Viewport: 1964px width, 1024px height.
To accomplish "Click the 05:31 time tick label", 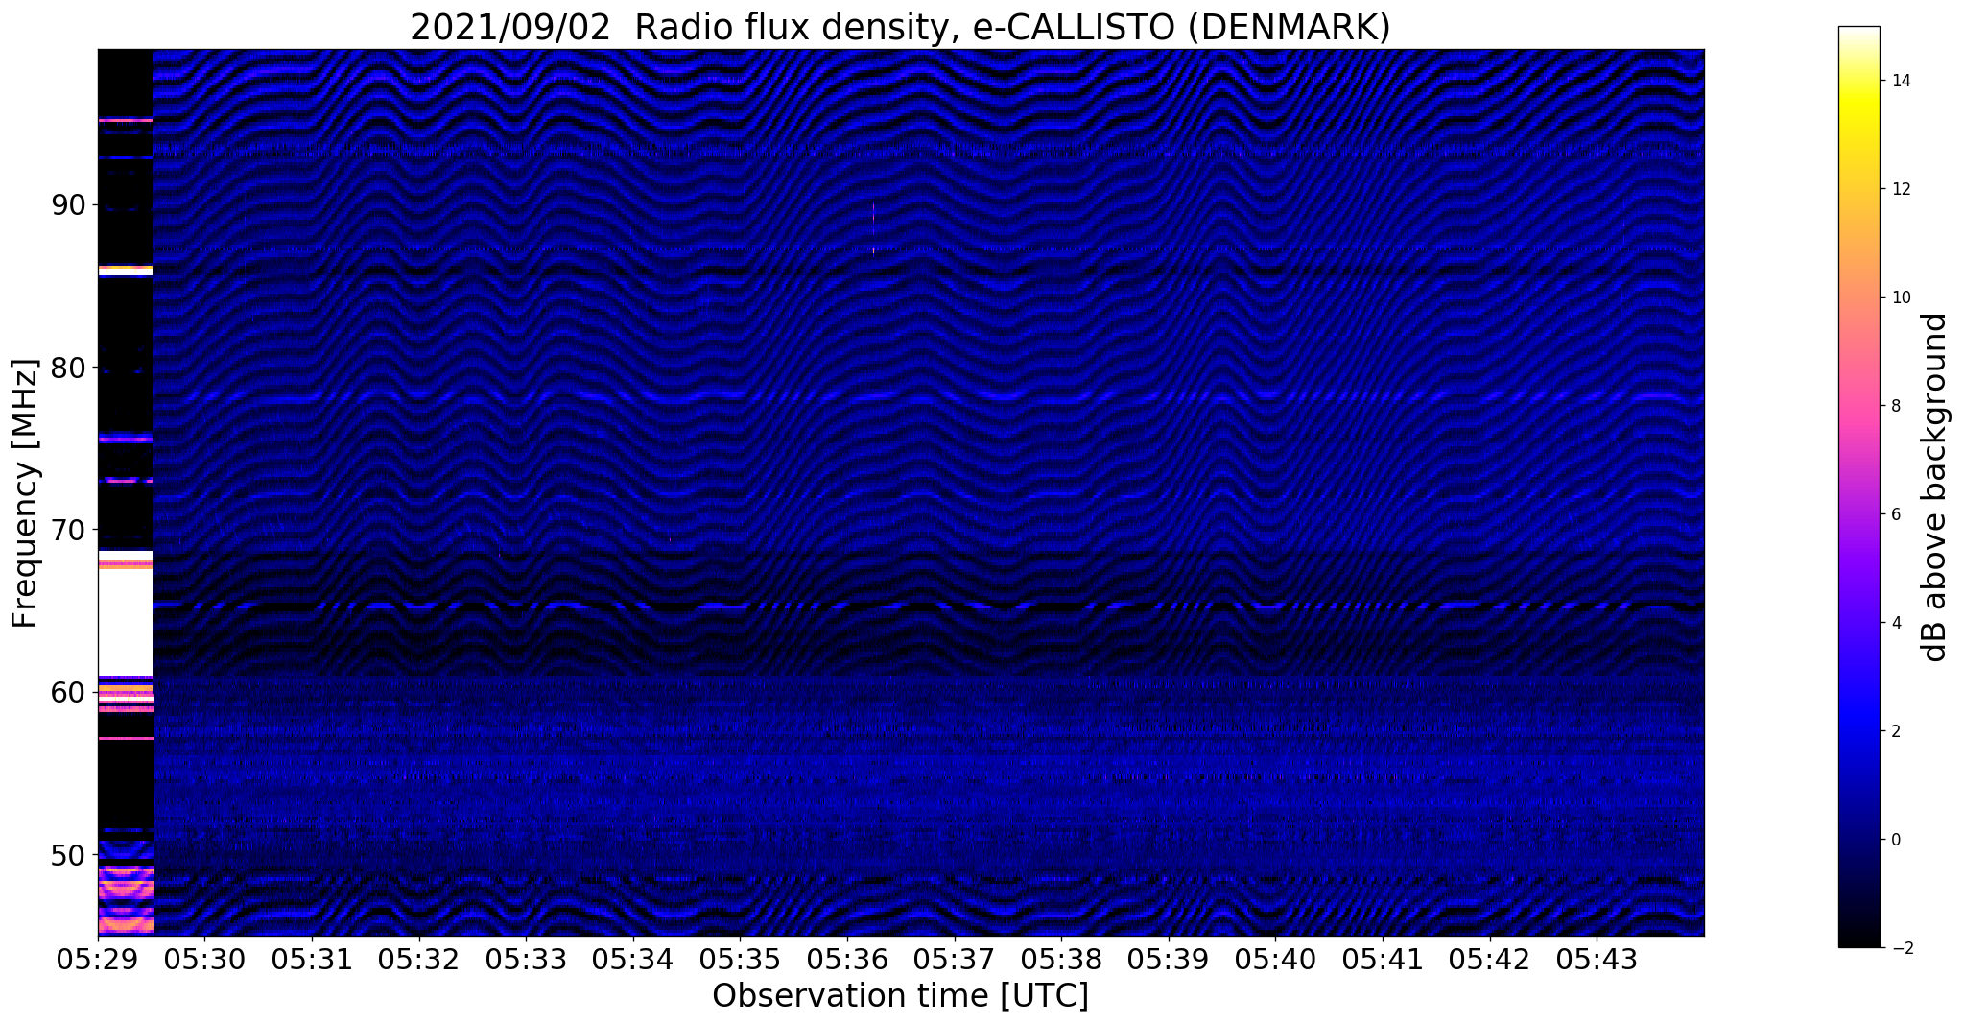I will click(x=312, y=959).
